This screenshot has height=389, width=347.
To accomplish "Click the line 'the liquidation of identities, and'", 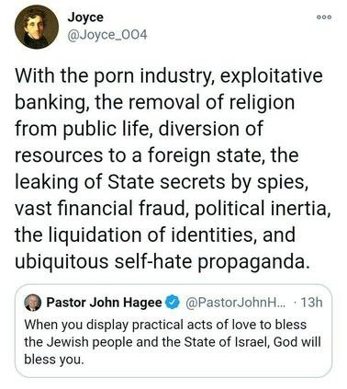I will 155,235.
